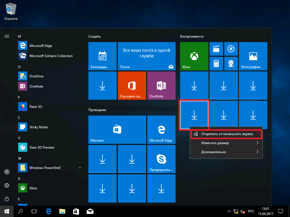This screenshot has width=290, height=217.
Task: Launch View 3D Preview app
Action: (x=50, y=147)
